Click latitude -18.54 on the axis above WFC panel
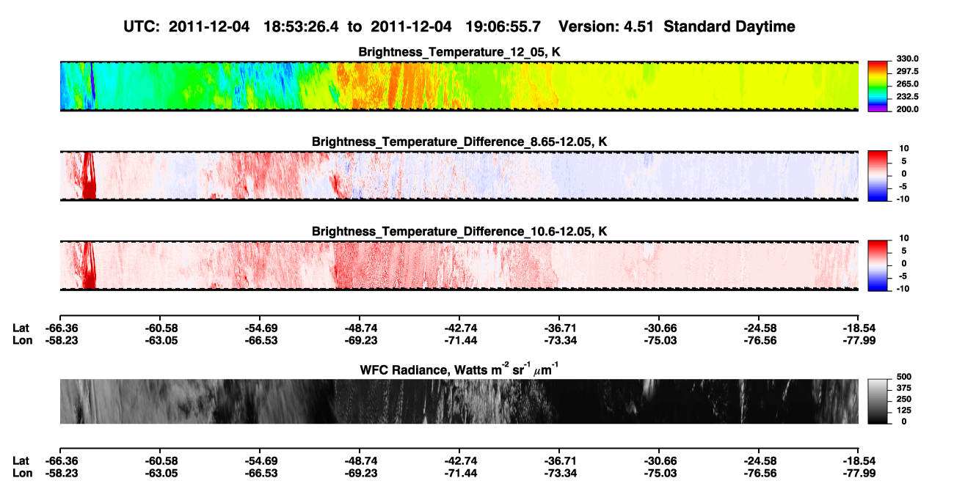This screenshot has width=954, height=489. [859, 328]
